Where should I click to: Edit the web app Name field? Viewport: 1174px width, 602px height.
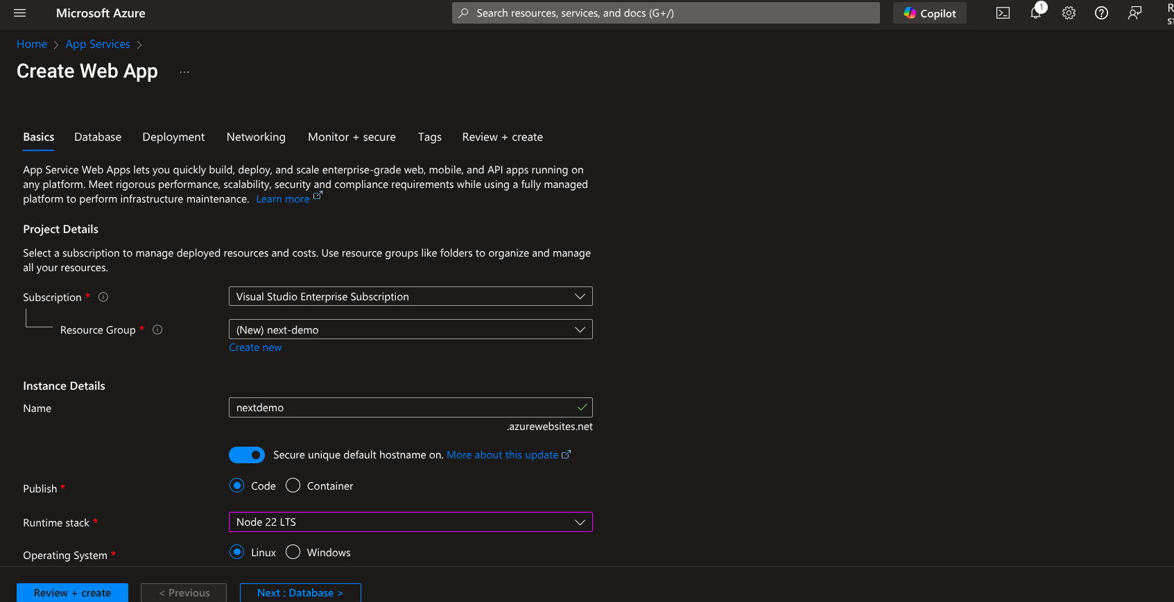(x=411, y=407)
